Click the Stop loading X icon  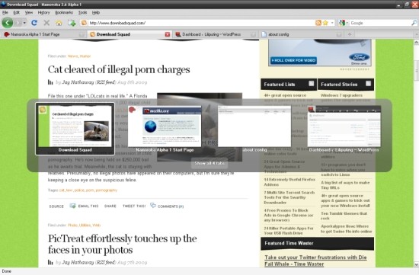[46, 23]
